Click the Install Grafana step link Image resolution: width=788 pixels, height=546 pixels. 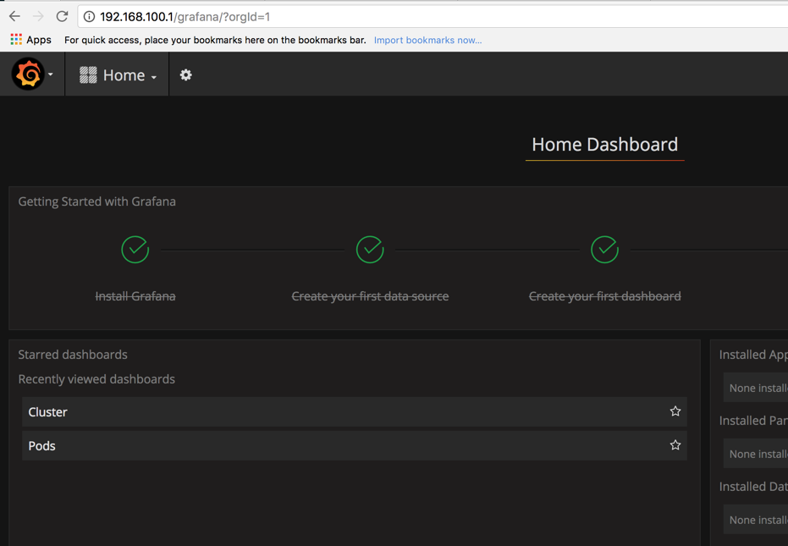coord(135,296)
